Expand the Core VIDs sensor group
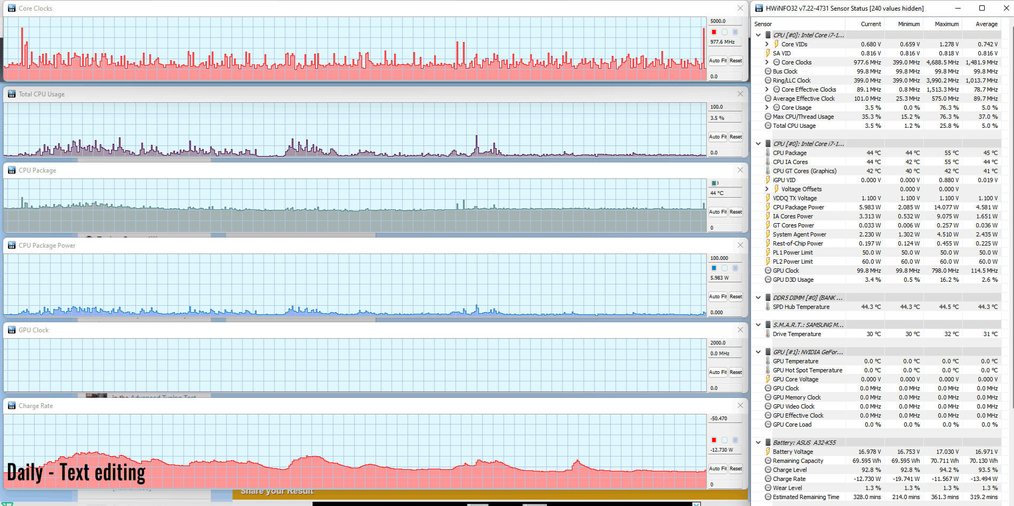 tap(767, 44)
